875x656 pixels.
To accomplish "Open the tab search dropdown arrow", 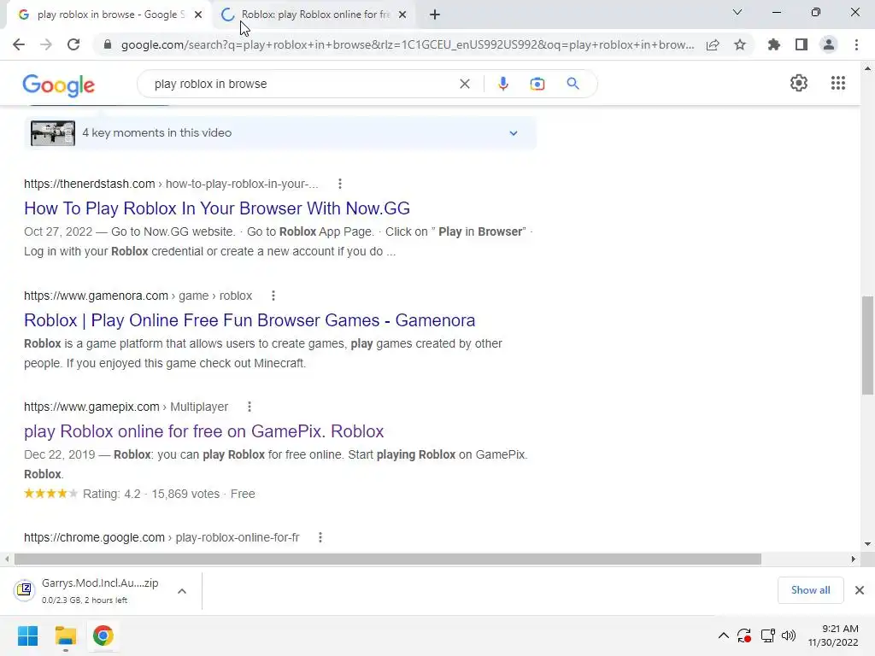I will coord(737,12).
